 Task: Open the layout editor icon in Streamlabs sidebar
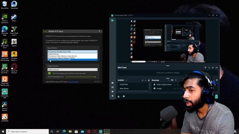[x=112, y=83]
